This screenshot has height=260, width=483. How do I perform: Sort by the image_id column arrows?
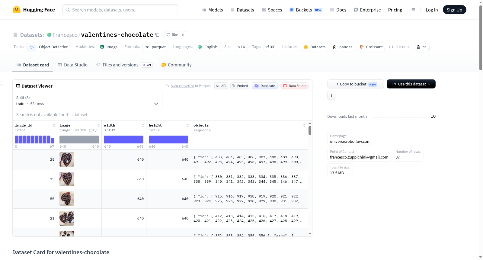(x=54, y=125)
